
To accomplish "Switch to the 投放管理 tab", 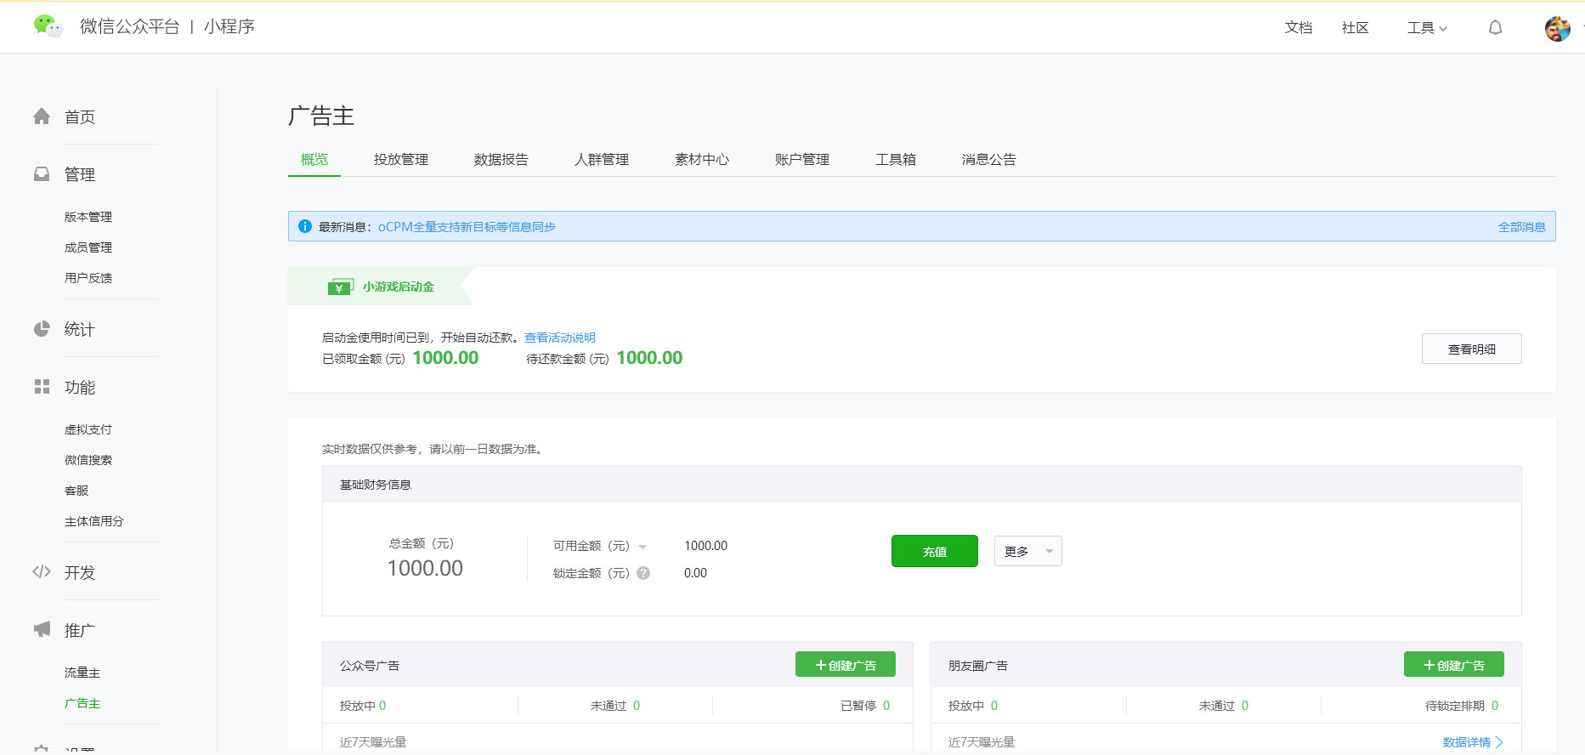I will coord(401,159).
